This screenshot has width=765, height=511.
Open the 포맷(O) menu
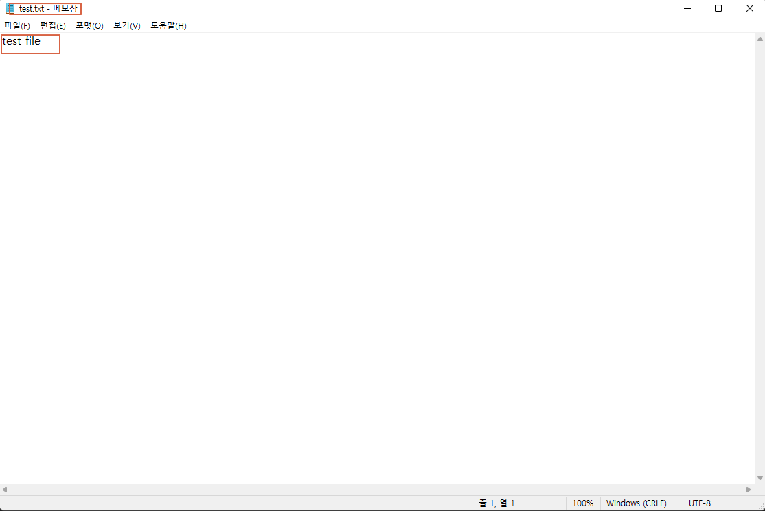tap(89, 26)
